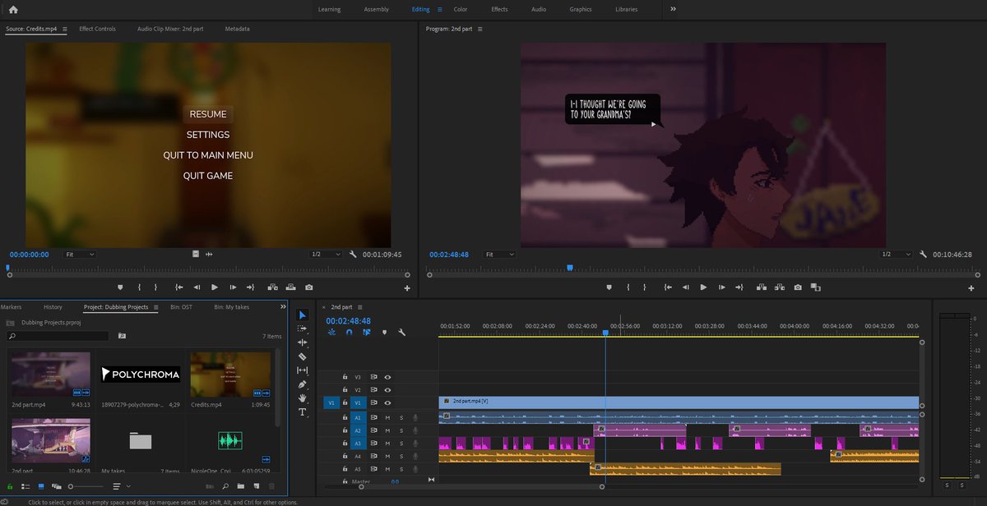Export frame from Program monitor camera icon
Image resolution: width=987 pixels, height=506 pixels.
[x=798, y=287]
